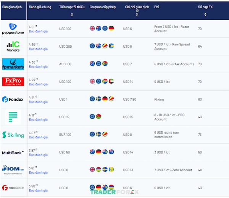Open the Pepperstone broker logo
The height and width of the screenshot is (198, 229).
pyautogui.click(x=13, y=29)
